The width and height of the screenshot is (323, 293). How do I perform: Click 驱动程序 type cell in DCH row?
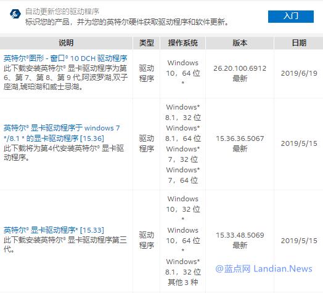coord(147,73)
